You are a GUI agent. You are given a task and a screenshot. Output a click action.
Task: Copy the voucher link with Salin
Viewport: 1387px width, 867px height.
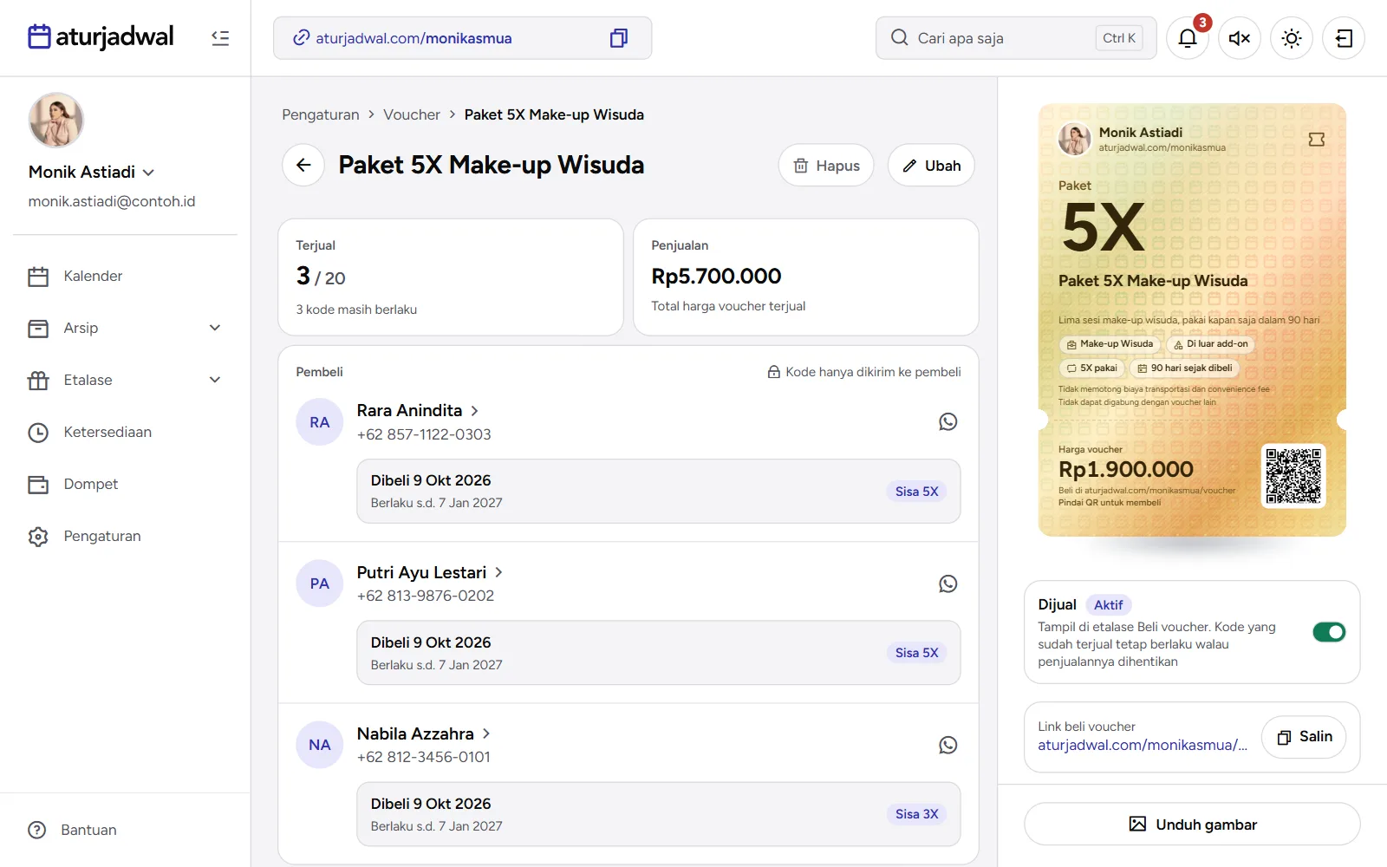pyautogui.click(x=1304, y=737)
